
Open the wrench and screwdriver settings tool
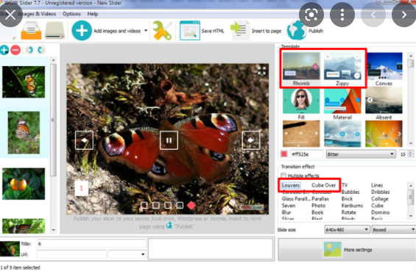coord(163,30)
